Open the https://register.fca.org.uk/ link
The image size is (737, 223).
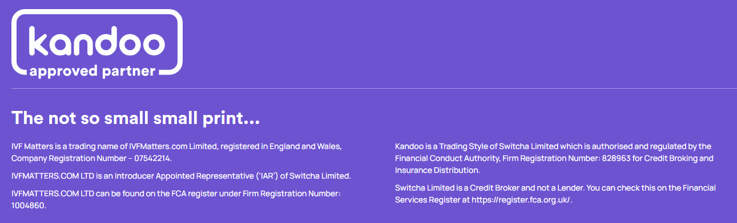pyautogui.click(x=521, y=200)
